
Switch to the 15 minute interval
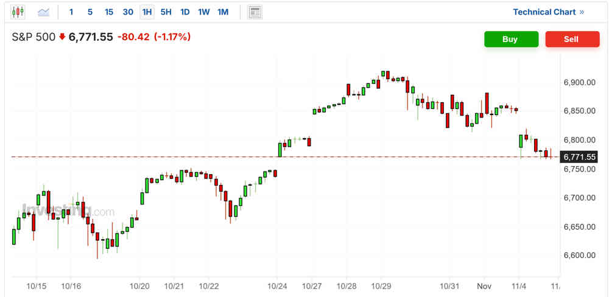[108, 12]
